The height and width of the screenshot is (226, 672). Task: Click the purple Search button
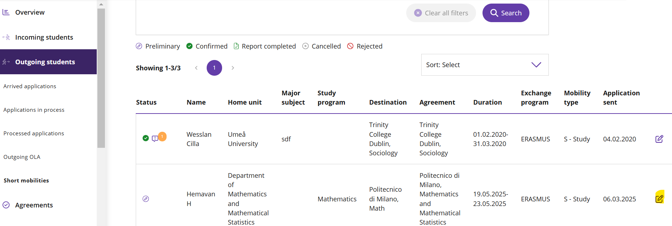(x=506, y=13)
